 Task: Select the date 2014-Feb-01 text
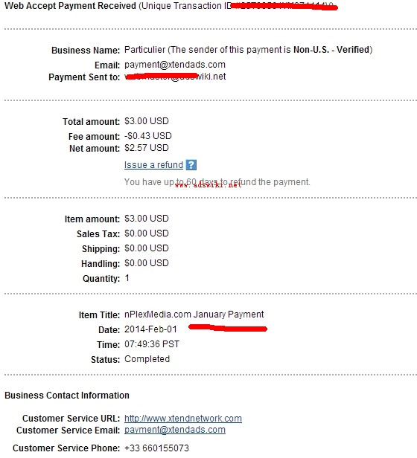(x=150, y=329)
